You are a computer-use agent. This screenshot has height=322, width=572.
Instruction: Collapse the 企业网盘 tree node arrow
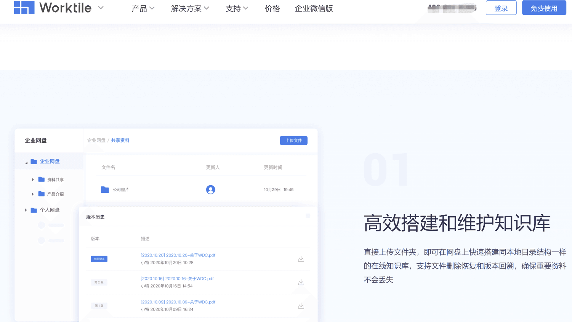pos(26,163)
